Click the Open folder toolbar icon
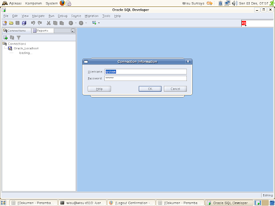This screenshot has height=206, width=275. 11,23
